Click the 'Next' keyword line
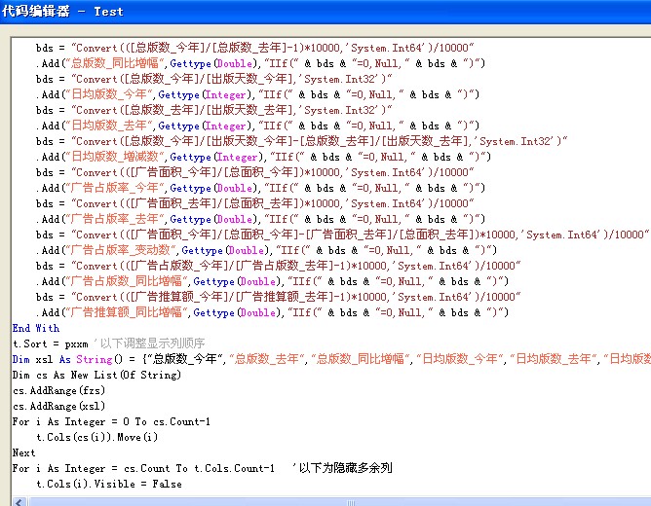 pos(24,452)
